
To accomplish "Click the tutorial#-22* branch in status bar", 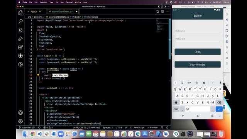I will tap(27, 127).
